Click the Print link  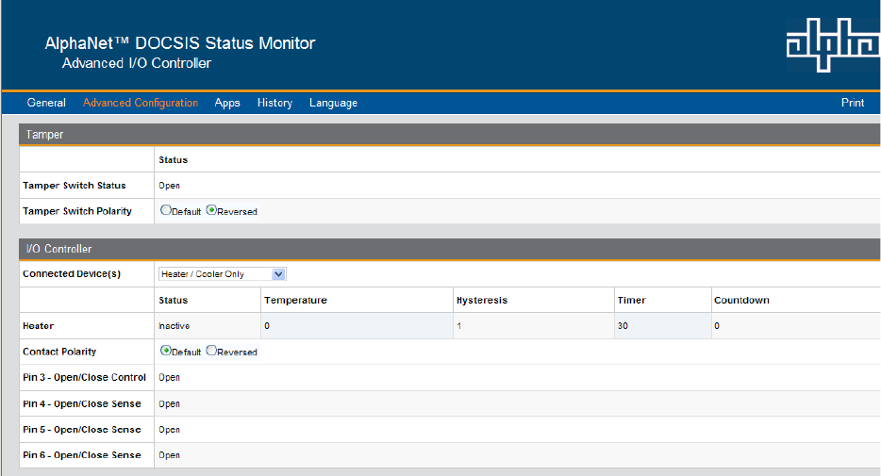(853, 103)
